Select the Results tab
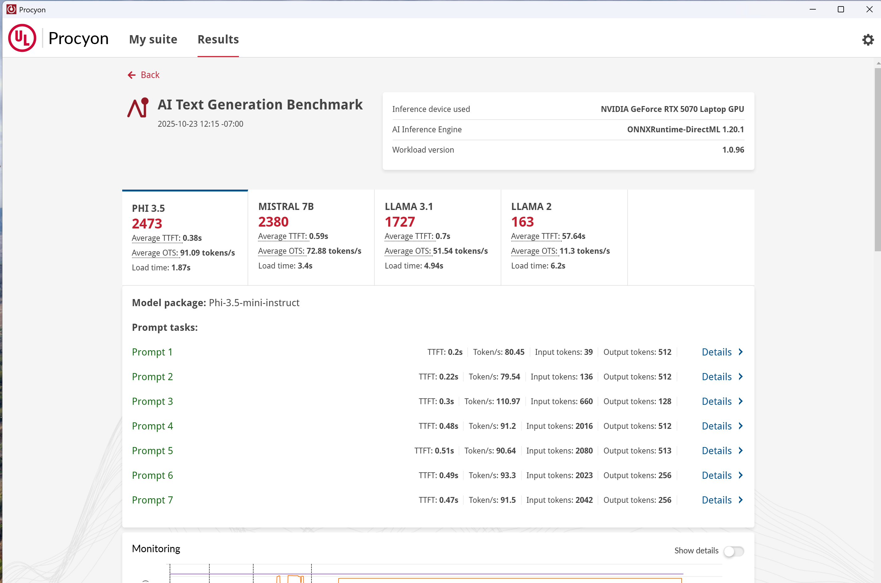 click(218, 39)
